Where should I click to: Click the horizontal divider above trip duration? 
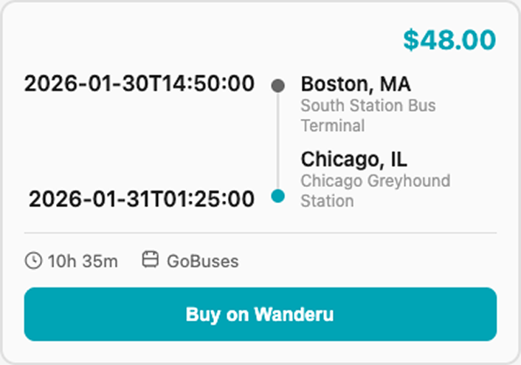(x=260, y=233)
